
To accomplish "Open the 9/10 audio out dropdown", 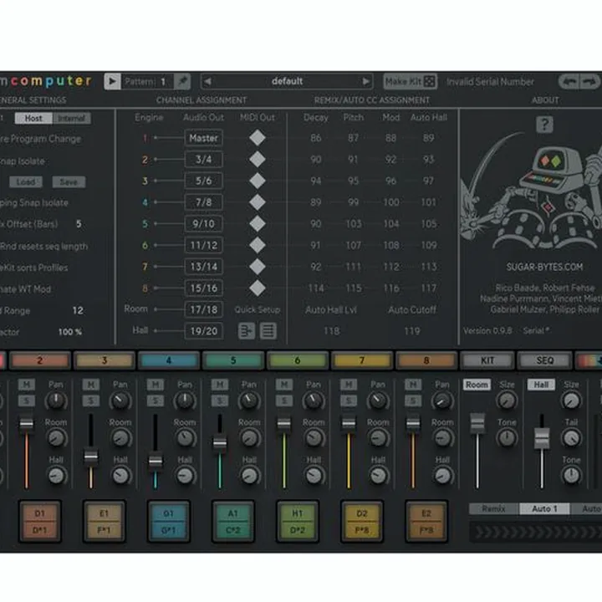I will pyautogui.click(x=203, y=224).
